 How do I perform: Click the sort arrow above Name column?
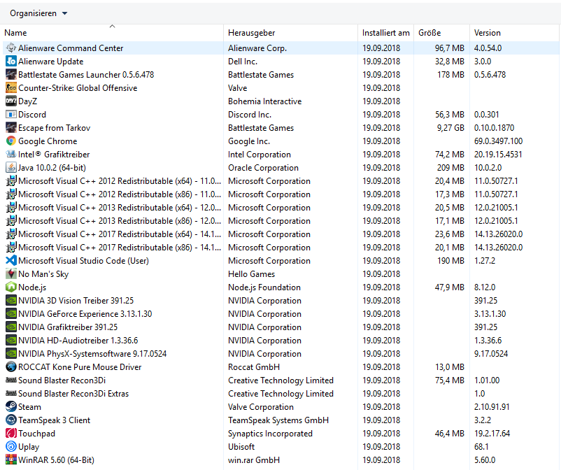pyautogui.click(x=112, y=26)
